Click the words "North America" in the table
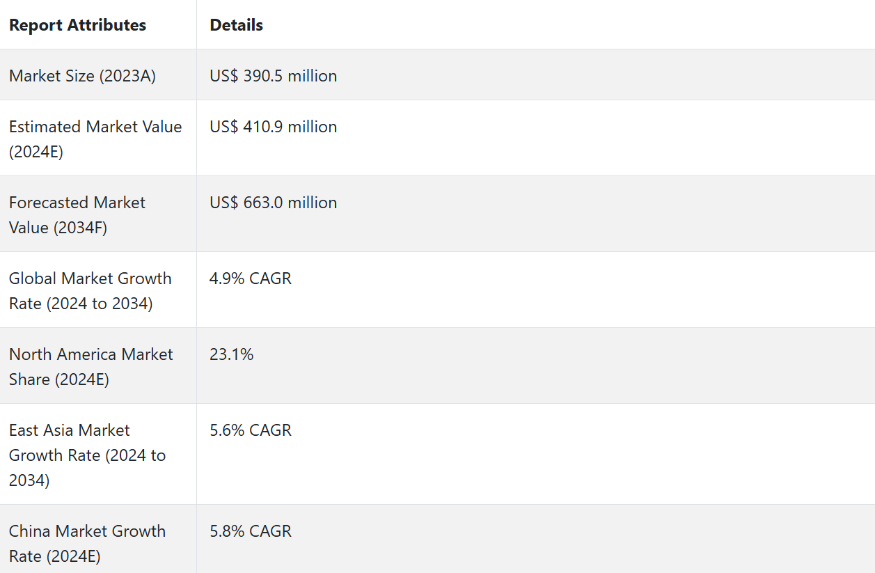 [x=63, y=354]
